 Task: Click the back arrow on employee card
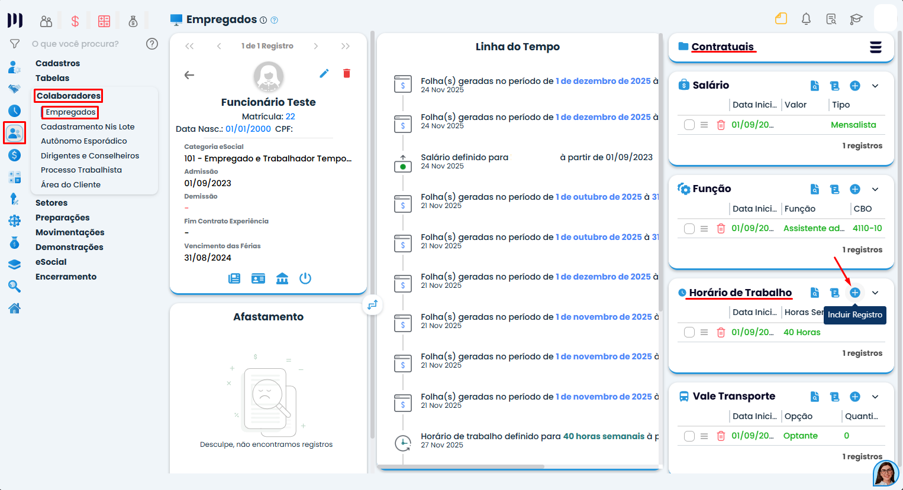click(189, 75)
